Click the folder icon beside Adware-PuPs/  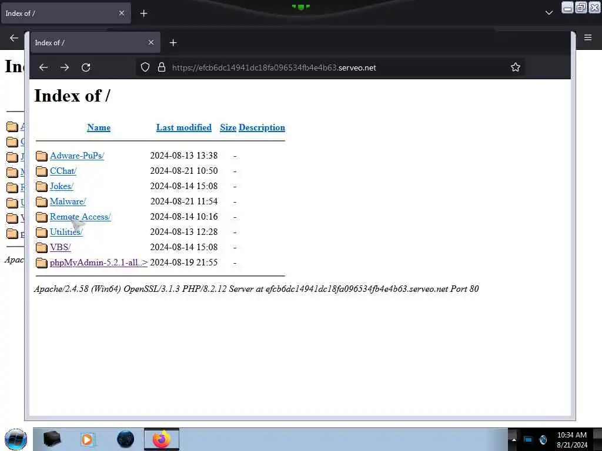click(42, 156)
